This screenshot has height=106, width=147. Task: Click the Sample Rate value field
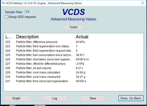pos(28,12)
